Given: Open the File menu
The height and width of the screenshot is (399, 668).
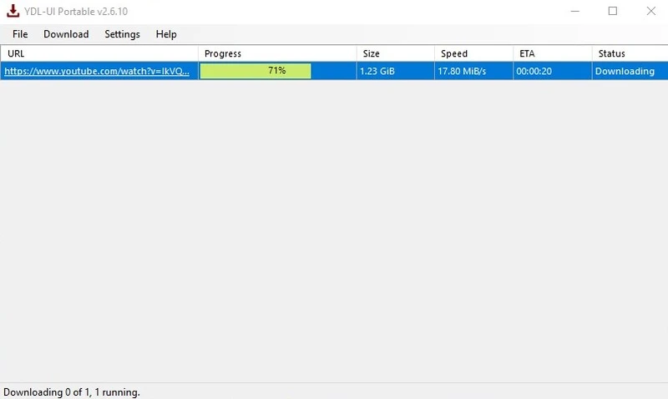Looking at the screenshot, I should (20, 34).
